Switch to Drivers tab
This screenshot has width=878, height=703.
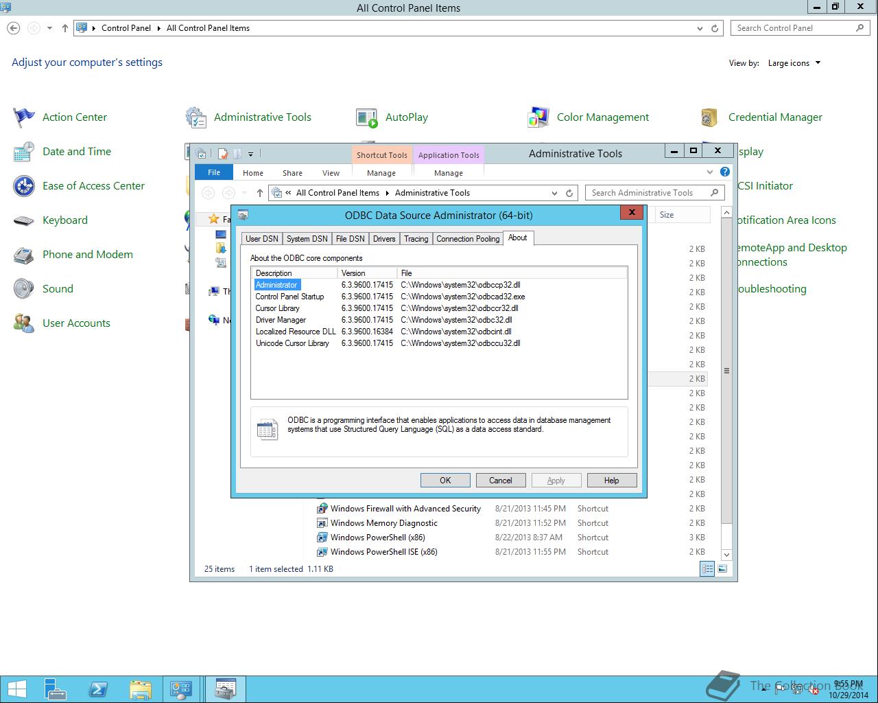(x=384, y=239)
